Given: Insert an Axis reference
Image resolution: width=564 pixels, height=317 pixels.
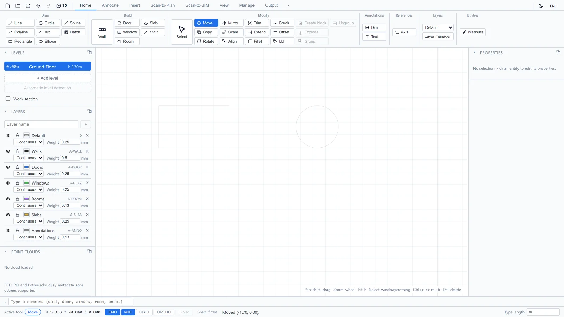Looking at the screenshot, I should [x=404, y=32].
